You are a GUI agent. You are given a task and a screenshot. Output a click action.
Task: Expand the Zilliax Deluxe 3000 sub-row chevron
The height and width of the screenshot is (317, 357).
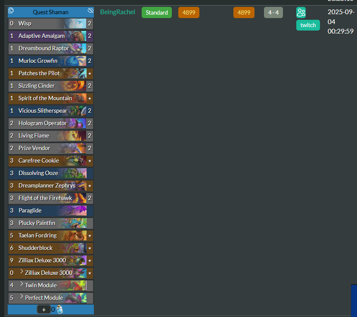pos(22,271)
